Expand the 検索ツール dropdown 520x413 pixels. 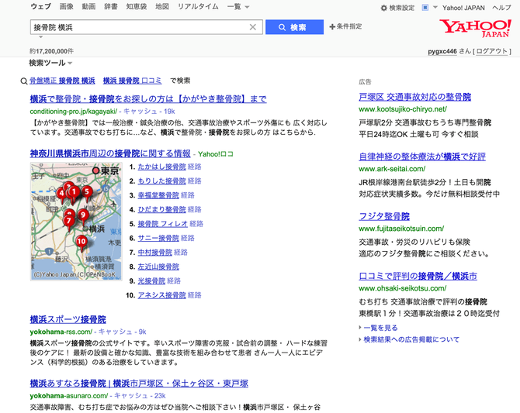(51, 63)
